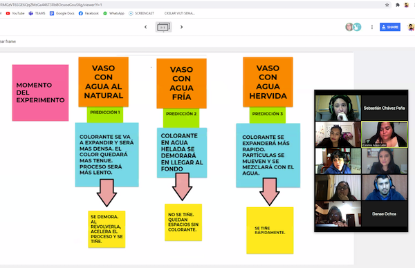Go to the next frame arrow
415x268 pixels.
[181, 27]
